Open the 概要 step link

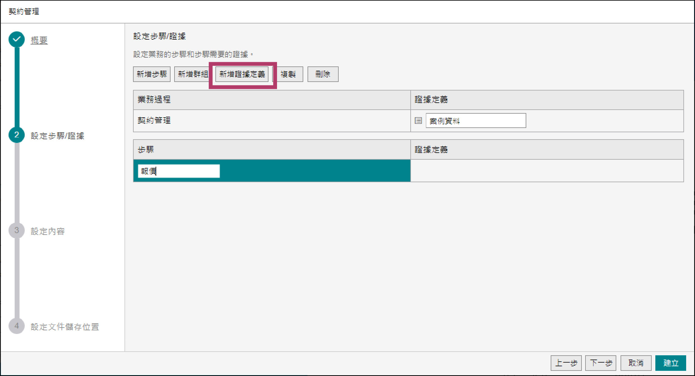(x=39, y=40)
